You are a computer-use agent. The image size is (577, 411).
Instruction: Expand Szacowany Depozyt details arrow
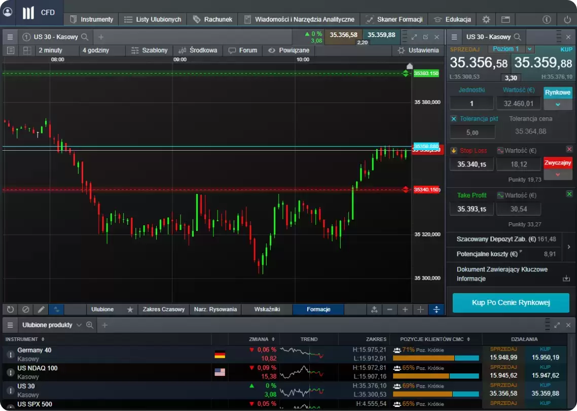[569, 247]
